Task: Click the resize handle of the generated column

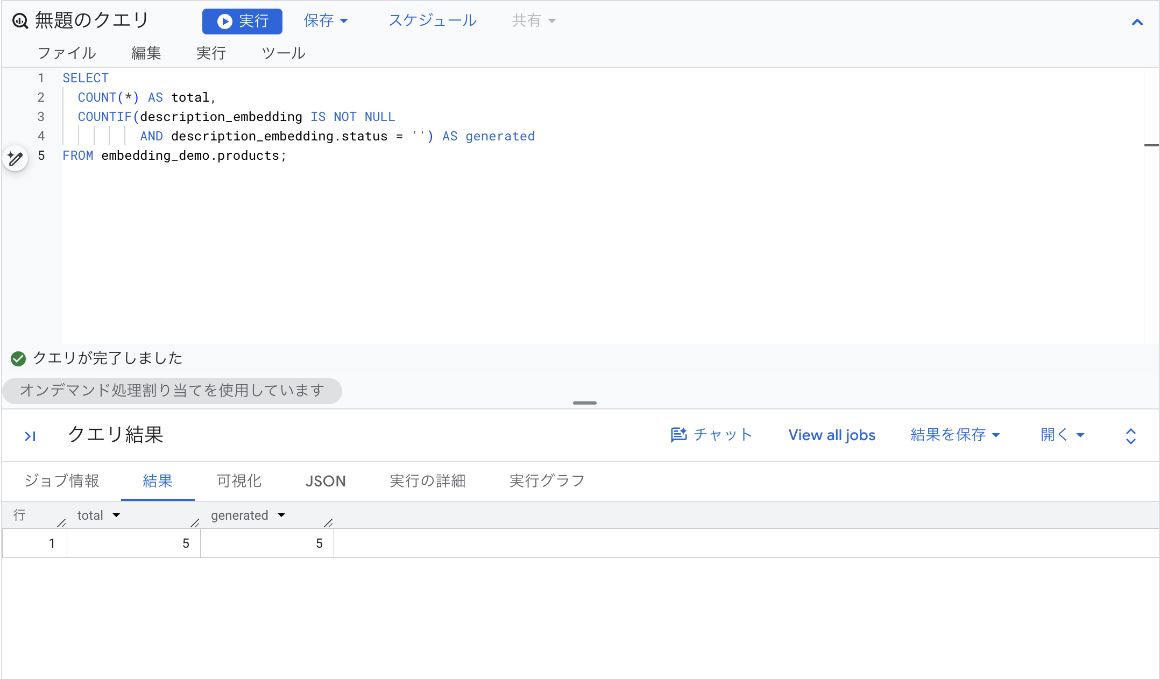Action: point(328,522)
